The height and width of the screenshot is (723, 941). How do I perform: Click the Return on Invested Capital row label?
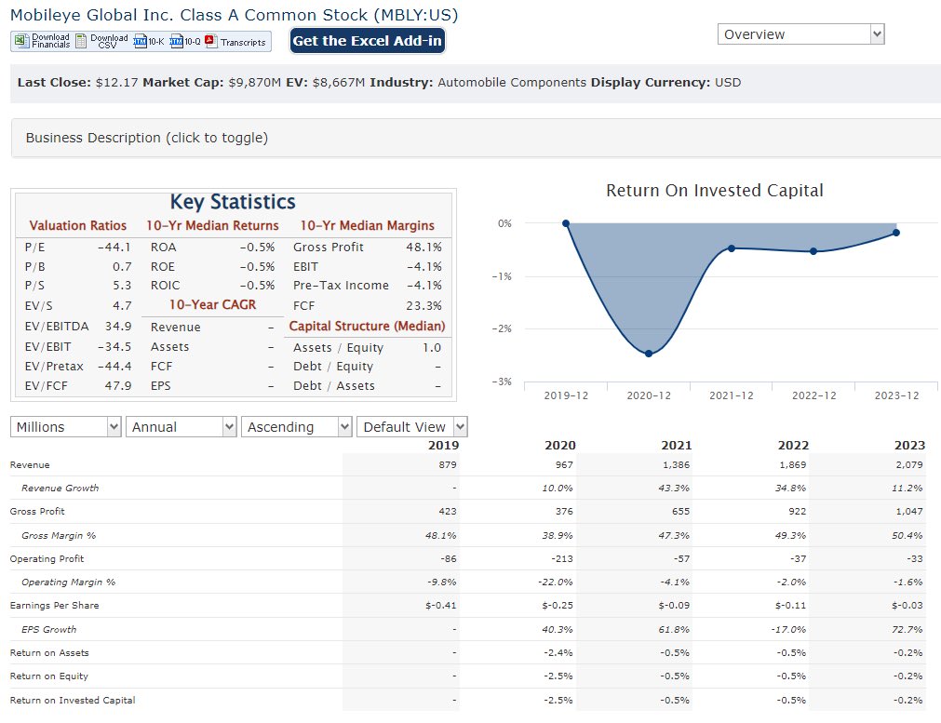pyautogui.click(x=73, y=700)
